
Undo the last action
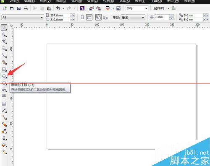58,8
